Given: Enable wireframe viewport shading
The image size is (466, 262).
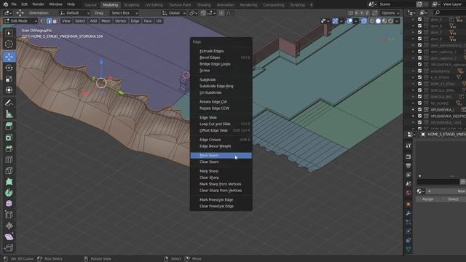Looking at the screenshot, I should click(x=372, y=21).
